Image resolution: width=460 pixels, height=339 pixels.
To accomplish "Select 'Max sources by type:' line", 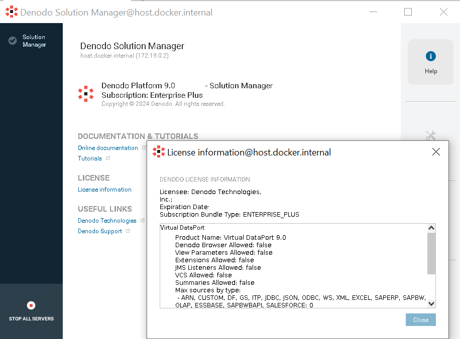I will click(x=208, y=290).
